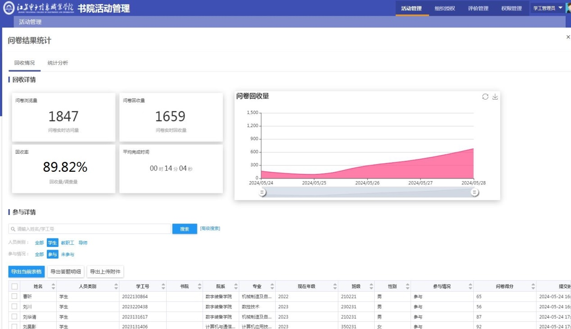The width and height of the screenshot is (571, 329).
Task: Open the 组织授权 top menu
Action: tap(445, 8)
